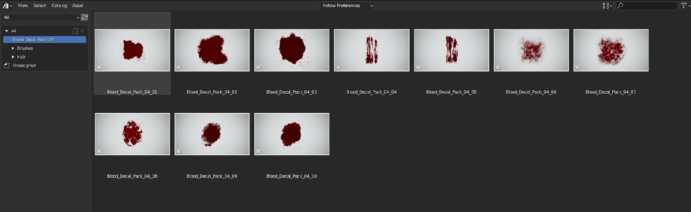
Task: Click the type badge on Blood_Decal_Pack_04_09 preview
Action: pos(179,152)
